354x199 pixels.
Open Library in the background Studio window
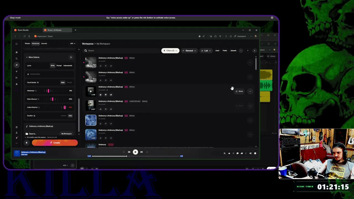point(272,56)
